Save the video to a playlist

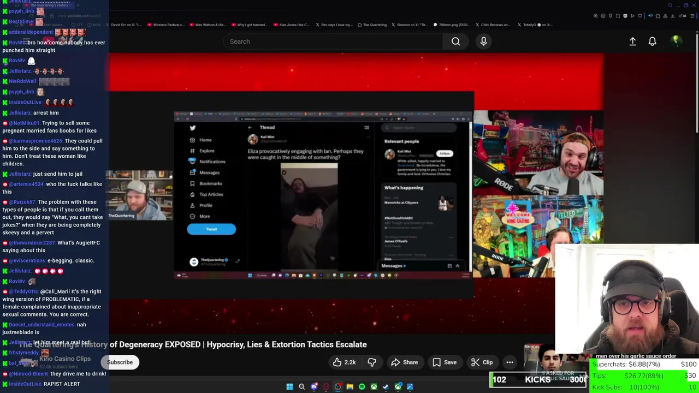pos(445,362)
